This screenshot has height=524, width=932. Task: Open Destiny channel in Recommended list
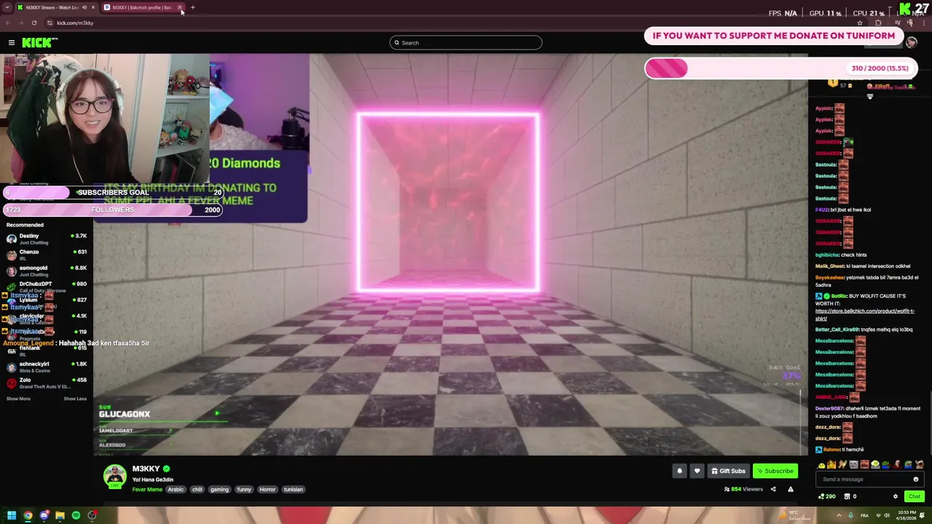(x=46, y=239)
